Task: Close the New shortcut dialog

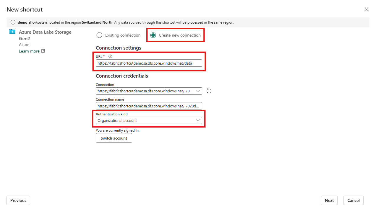Action: [367, 10]
